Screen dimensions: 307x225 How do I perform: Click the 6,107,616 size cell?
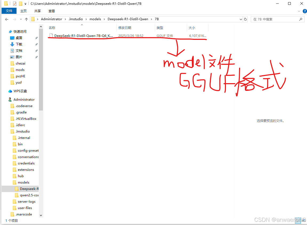197,36
